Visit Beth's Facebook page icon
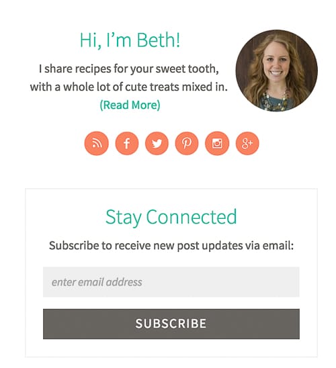This screenshot has height=368, width=336. [127, 143]
